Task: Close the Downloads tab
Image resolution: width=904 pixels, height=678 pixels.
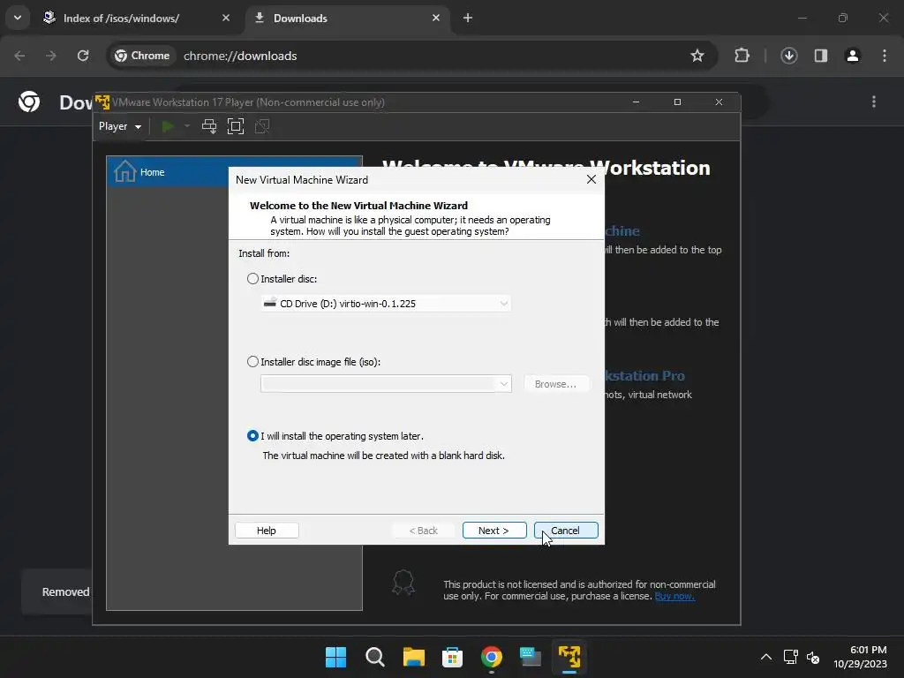Action: [x=436, y=18]
